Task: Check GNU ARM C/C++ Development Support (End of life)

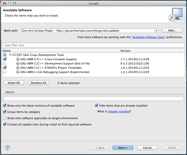Action: point(5,63)
